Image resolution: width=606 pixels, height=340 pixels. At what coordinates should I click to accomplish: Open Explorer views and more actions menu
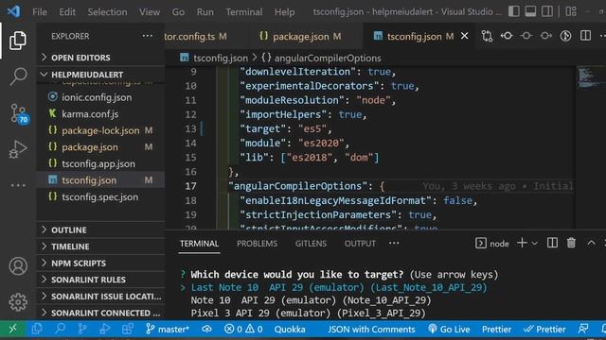coord(148,36)
